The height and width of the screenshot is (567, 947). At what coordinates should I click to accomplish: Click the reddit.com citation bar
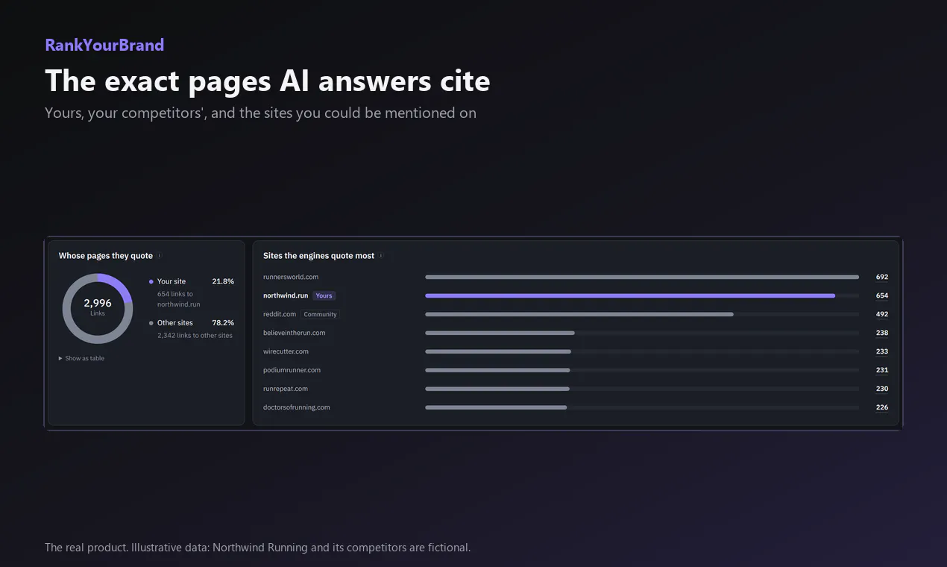(x=579, y=314)
